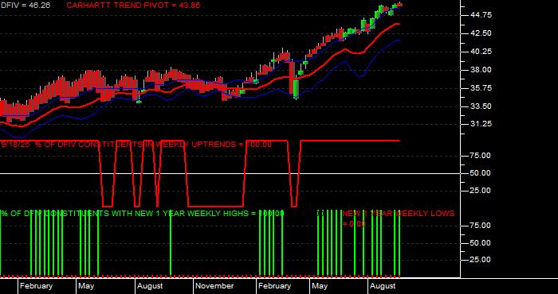Select the 38.00 price axis value
Image resolution: width=558 pixels, height=294 pixels.
[481, 70]
